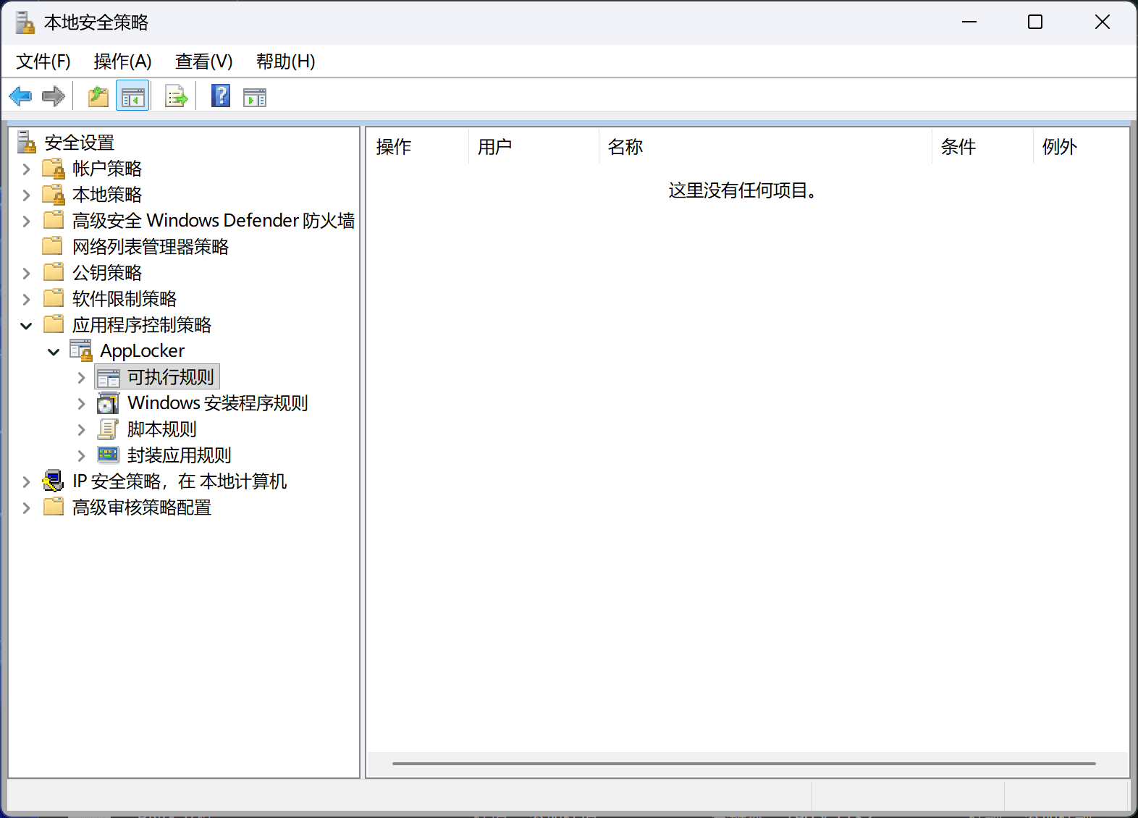This screenshot has width=1138, height=818.
Task: Click the Export list toolbar icon
Action: (x=176, y=96)
